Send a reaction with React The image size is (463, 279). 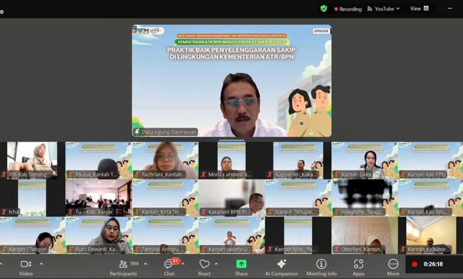click(x=205, y=267)
